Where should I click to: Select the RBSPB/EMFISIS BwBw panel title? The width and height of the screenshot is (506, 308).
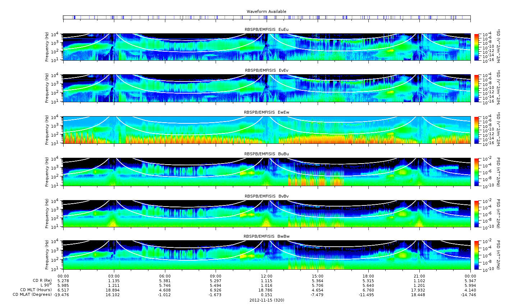point(266,236)
